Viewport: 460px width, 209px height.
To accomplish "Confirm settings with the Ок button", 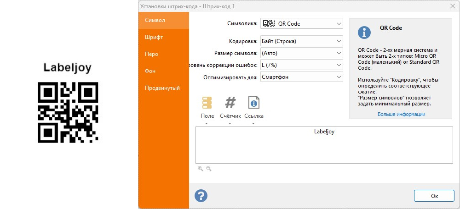I will [x=434, y=196].
